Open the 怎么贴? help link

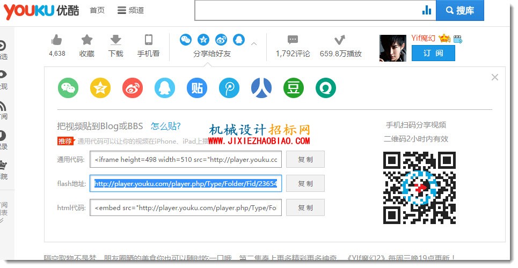click(166, 126)
